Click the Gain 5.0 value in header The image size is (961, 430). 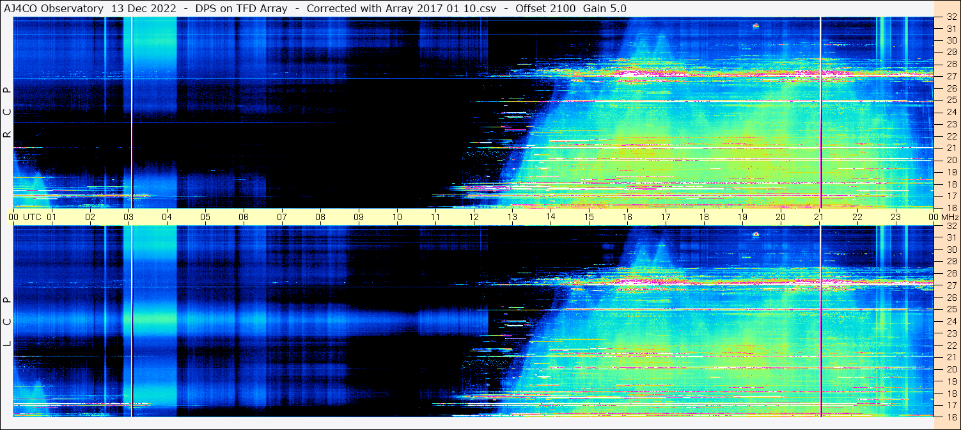605,8
